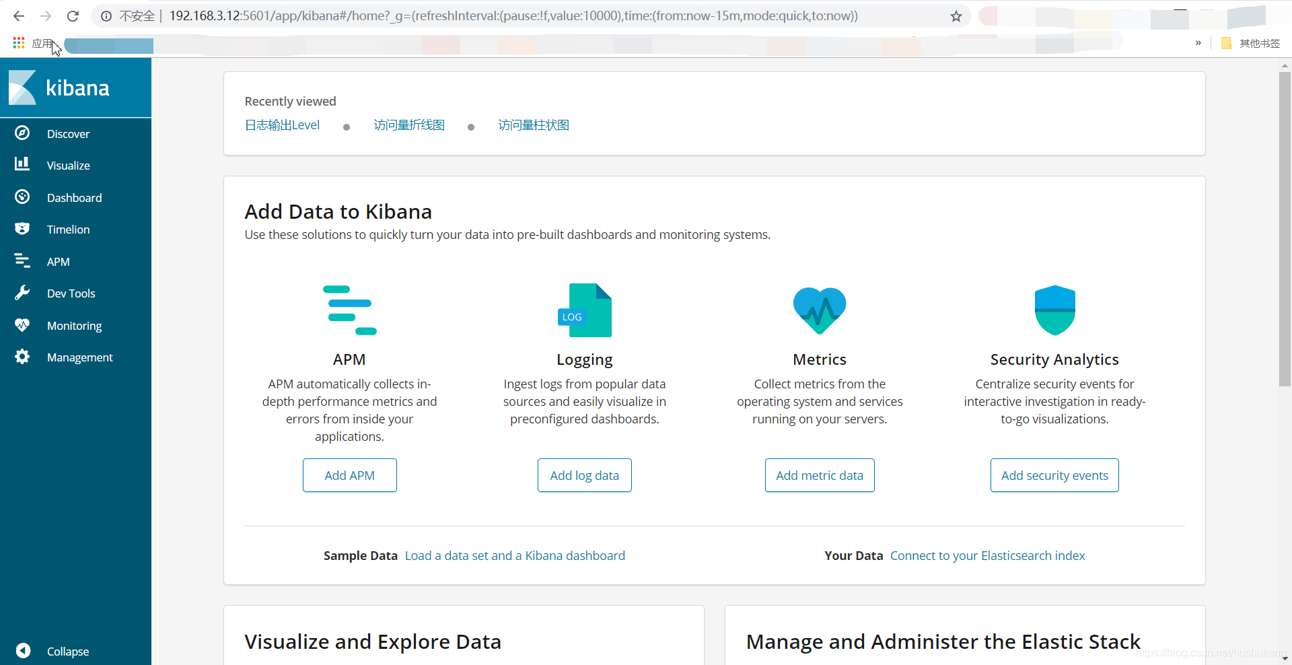Click Add Data to Kibana heading
The image size is (1292, 665).
point(338,212)
